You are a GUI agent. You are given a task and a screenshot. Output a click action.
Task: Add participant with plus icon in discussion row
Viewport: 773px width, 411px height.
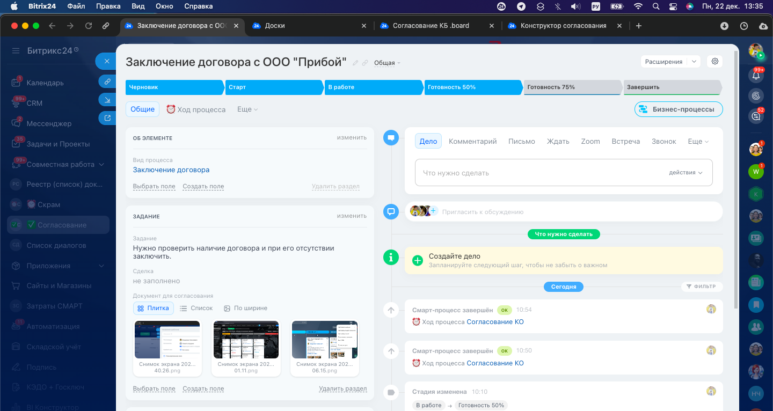(x=433, y=211)
